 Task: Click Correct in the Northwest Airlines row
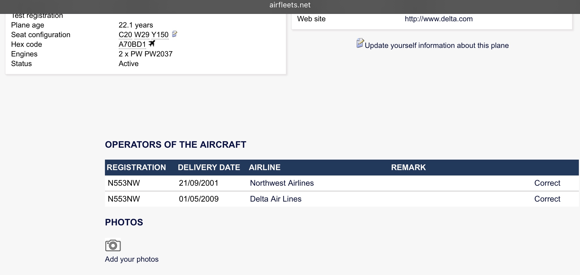547,183
